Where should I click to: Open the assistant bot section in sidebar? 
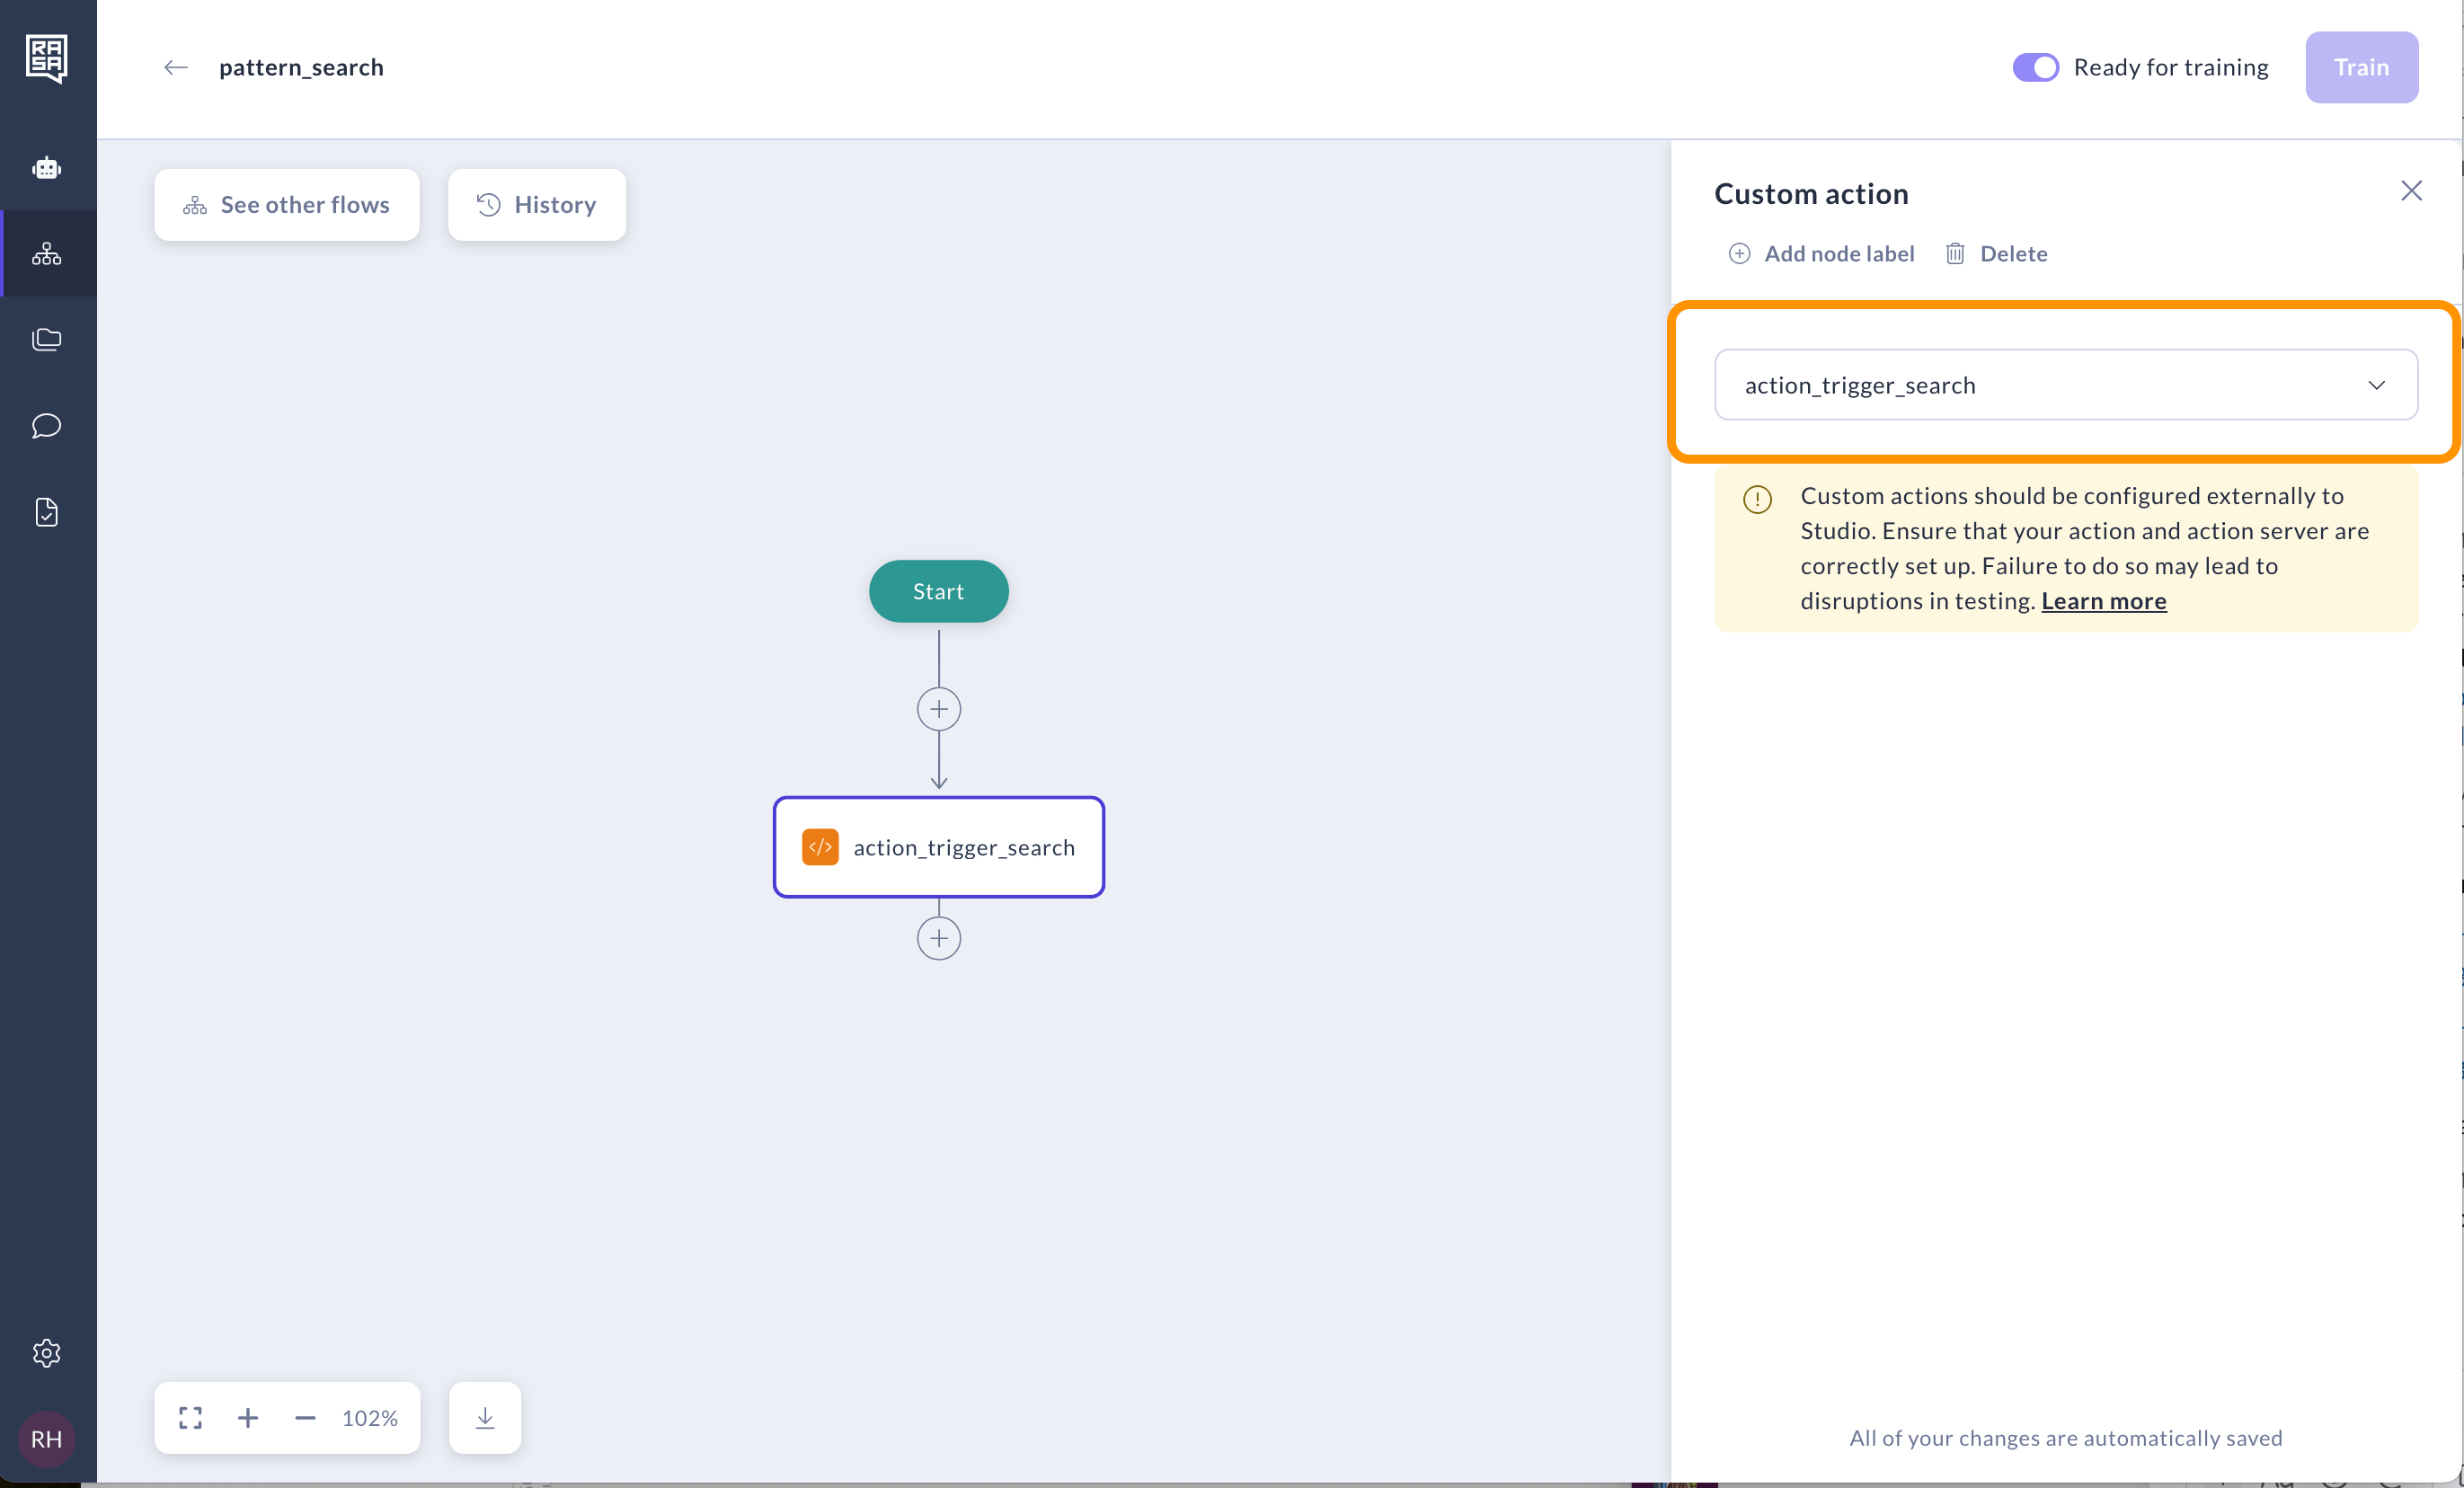pos(47,168)
